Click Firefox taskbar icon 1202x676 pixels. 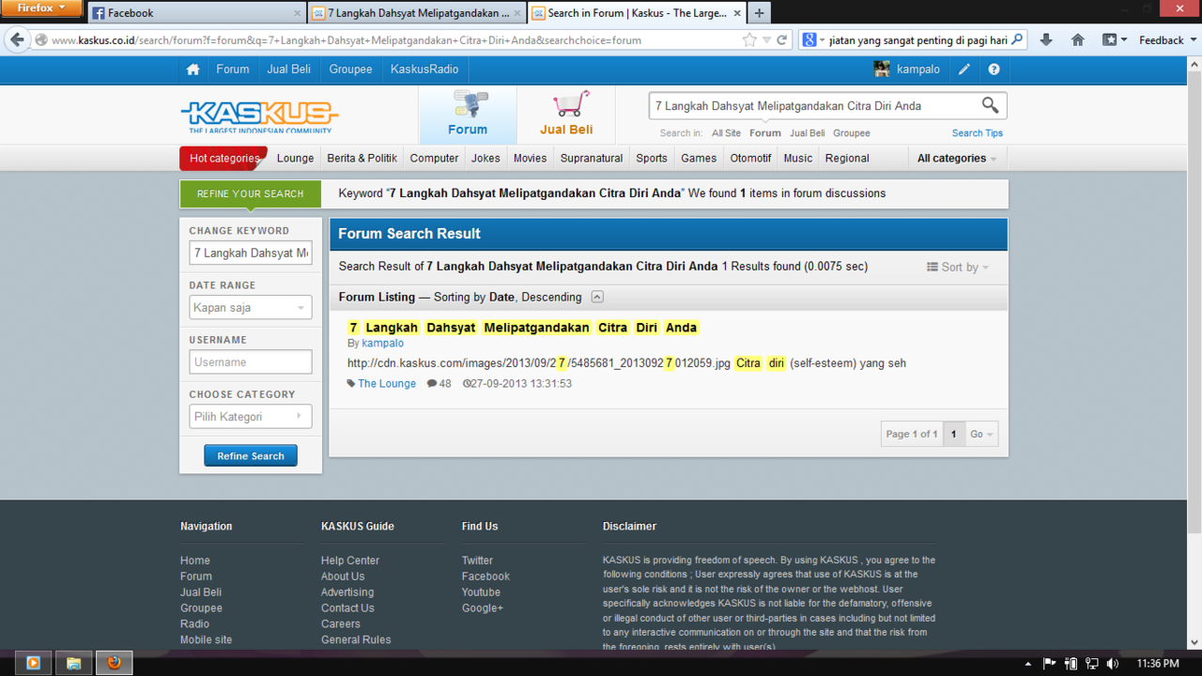pos(115,663)
